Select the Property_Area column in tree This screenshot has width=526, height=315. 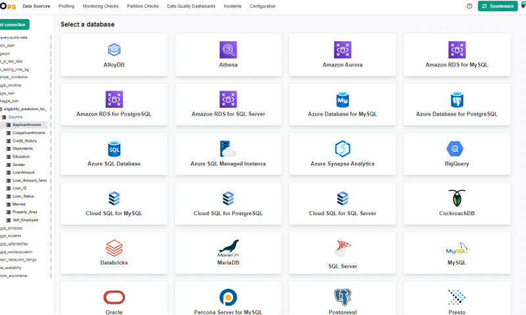click(x=24, y=212)
